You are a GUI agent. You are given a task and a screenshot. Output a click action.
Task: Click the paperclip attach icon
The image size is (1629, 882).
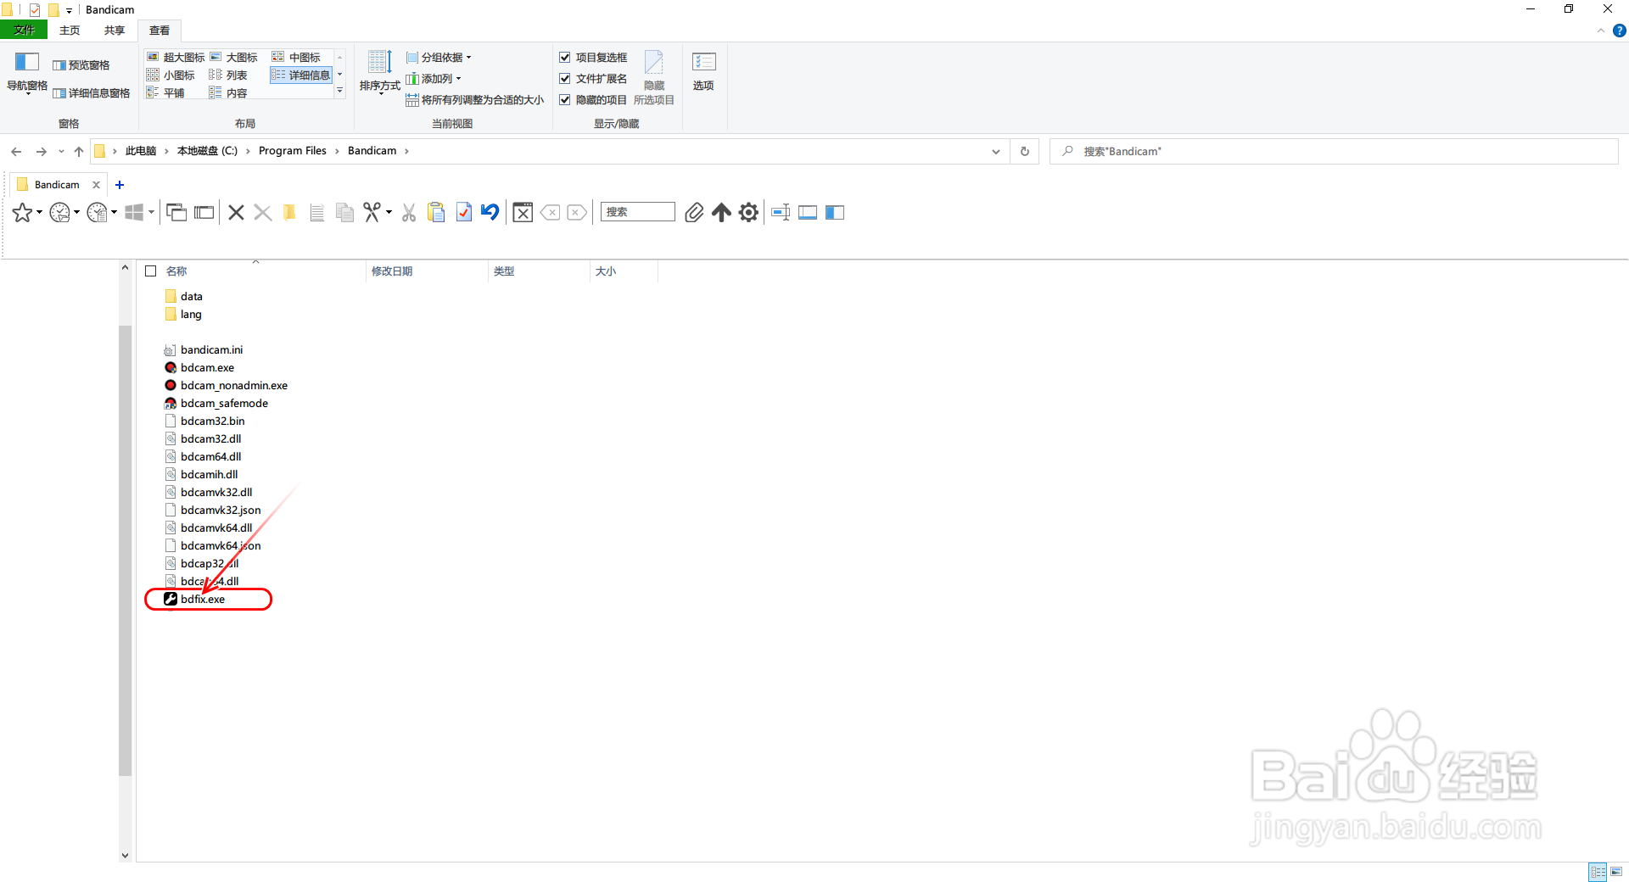[x=694, y=213]
